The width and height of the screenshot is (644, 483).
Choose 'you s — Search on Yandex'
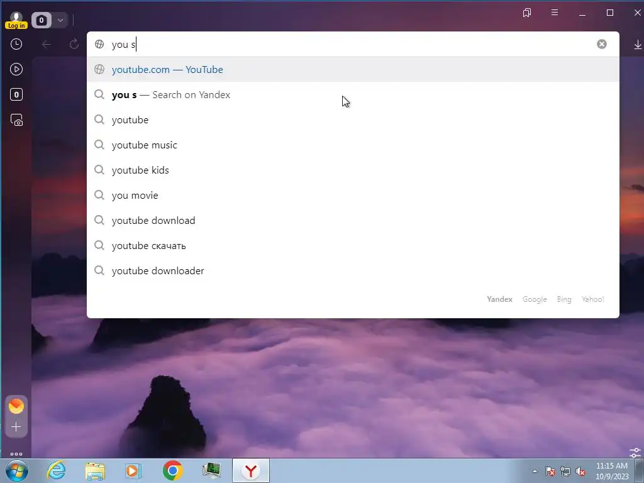pos(353,94)
